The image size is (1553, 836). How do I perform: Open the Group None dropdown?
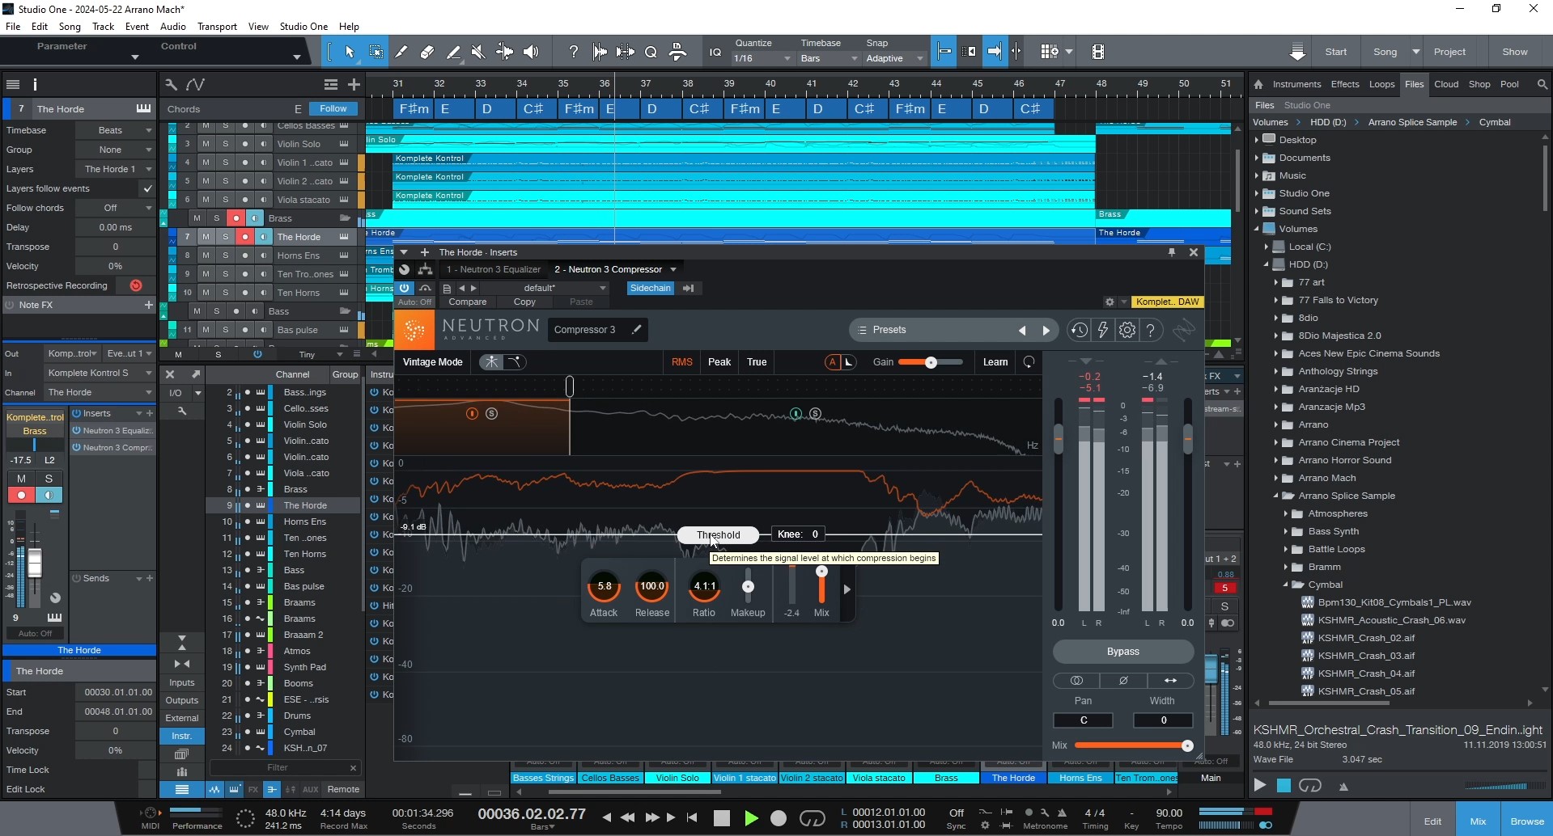[114, 150]
